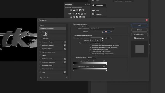Viewport: 165px width, 93px height.
Task: Toggle the R channel checkbox
Action: pos(90,40)
